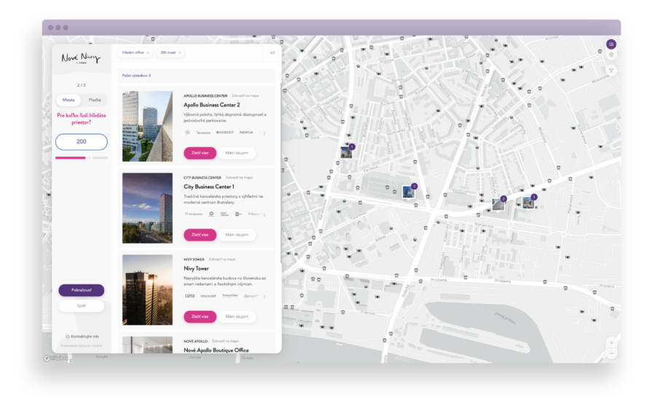The image size is (663, 398).
Task: Click 'Mám záujem' for Nivy Tower
Action: point(237,317)
